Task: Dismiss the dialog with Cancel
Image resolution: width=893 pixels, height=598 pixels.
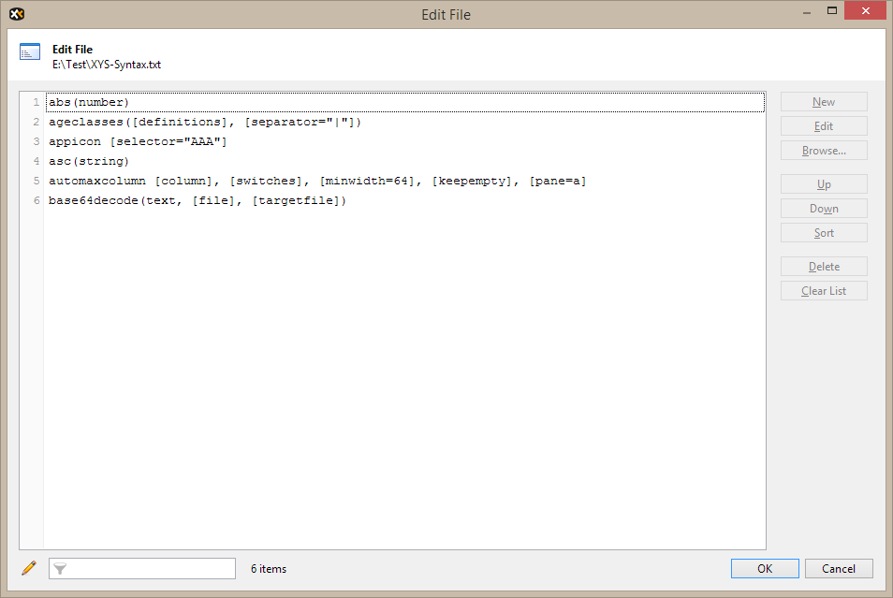Action: (x=838, y=569)
